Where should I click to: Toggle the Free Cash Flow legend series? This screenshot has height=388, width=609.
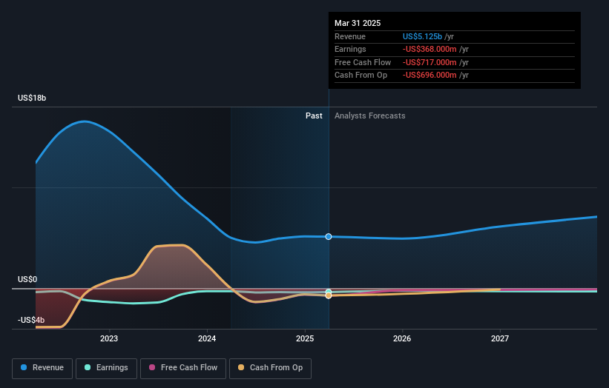183,368
